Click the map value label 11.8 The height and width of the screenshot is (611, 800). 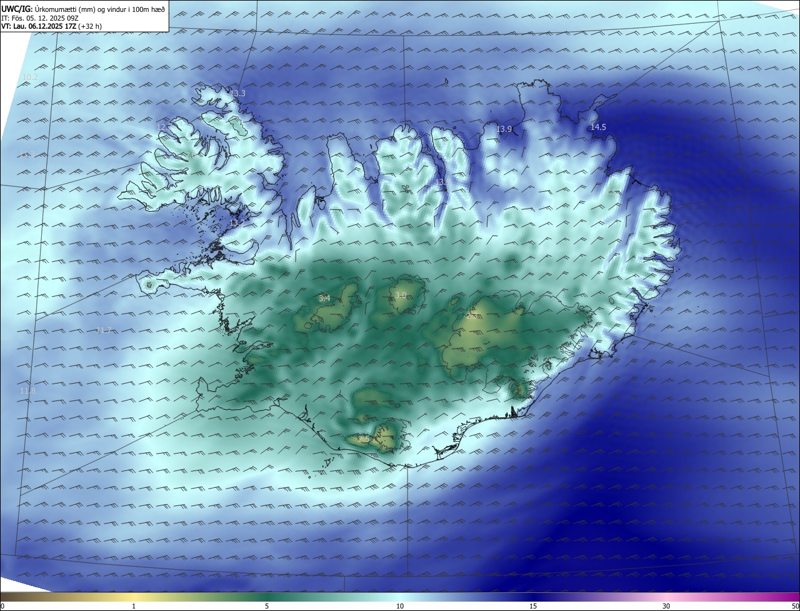(x=27, y=390)
